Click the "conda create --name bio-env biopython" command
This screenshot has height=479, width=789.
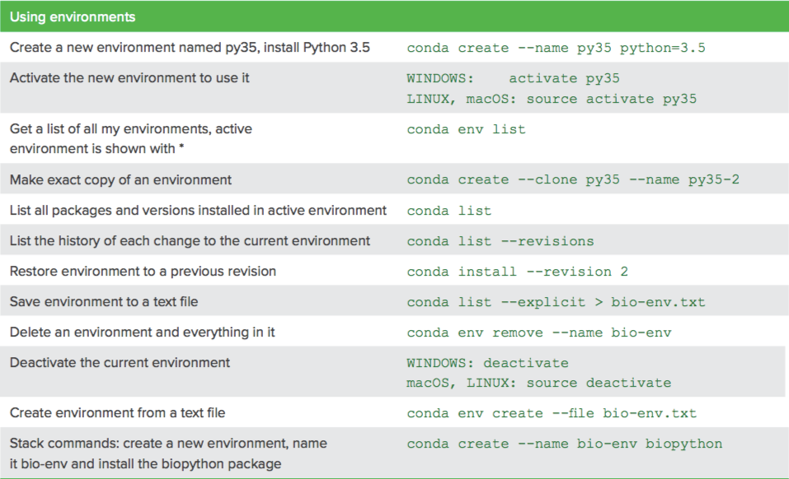[x=564, y=444]
